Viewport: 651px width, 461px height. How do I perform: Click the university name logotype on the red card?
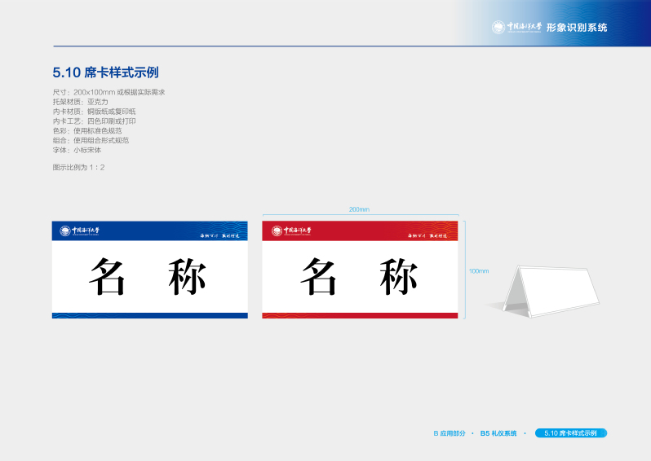tap(298, 231)
